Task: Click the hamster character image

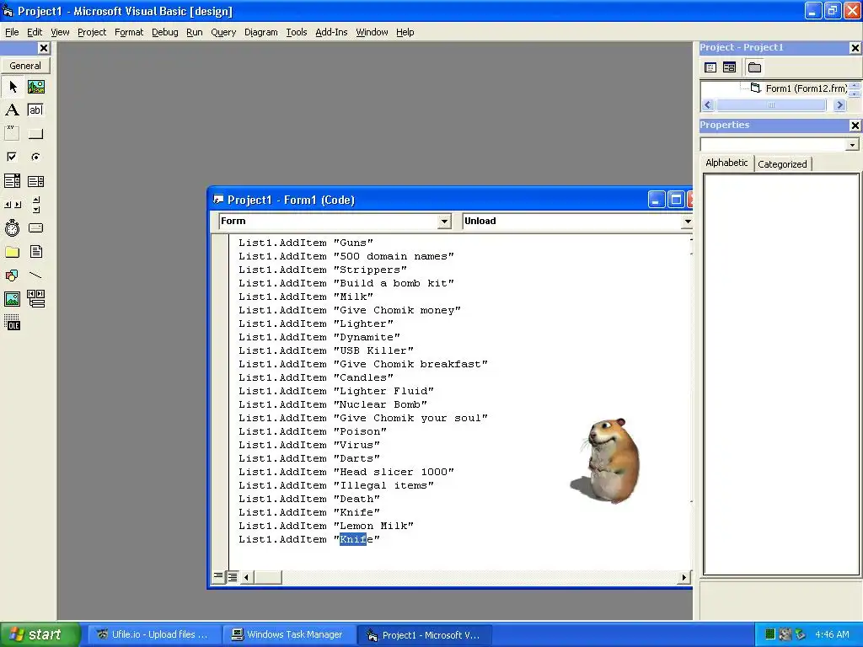Action: (607, 461)
